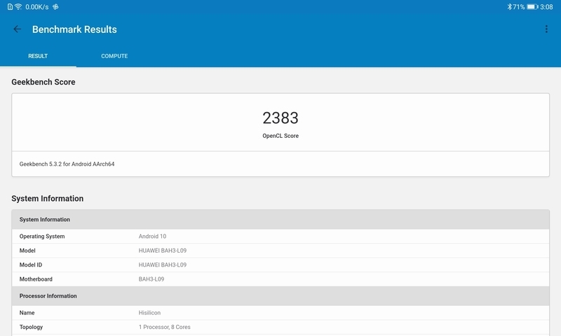The image size is (561, 336).
Task: Click the Model ID row value HUAWEI BAH3-L09
Action: click(x=163, y=265)
